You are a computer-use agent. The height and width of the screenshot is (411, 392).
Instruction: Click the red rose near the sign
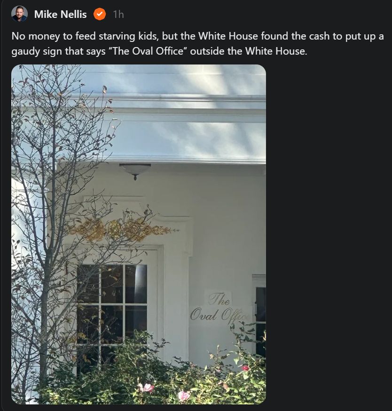(245, 368)
